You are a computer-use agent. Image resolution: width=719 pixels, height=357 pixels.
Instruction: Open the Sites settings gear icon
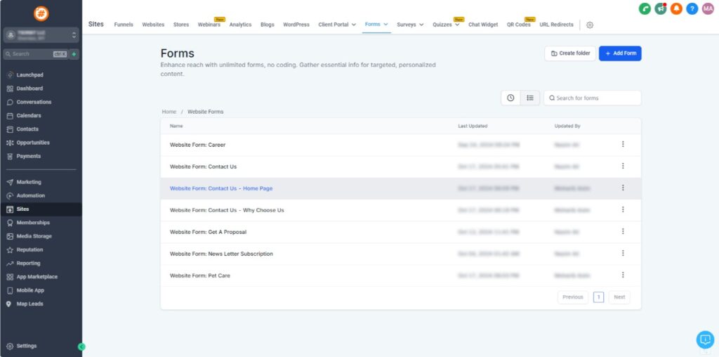click(590, 25)
